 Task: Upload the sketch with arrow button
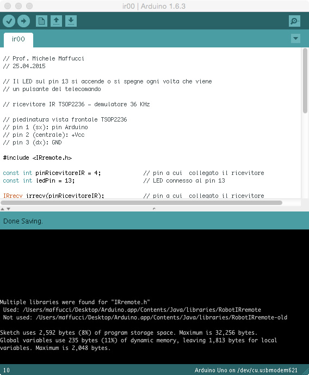pos(23,21)
